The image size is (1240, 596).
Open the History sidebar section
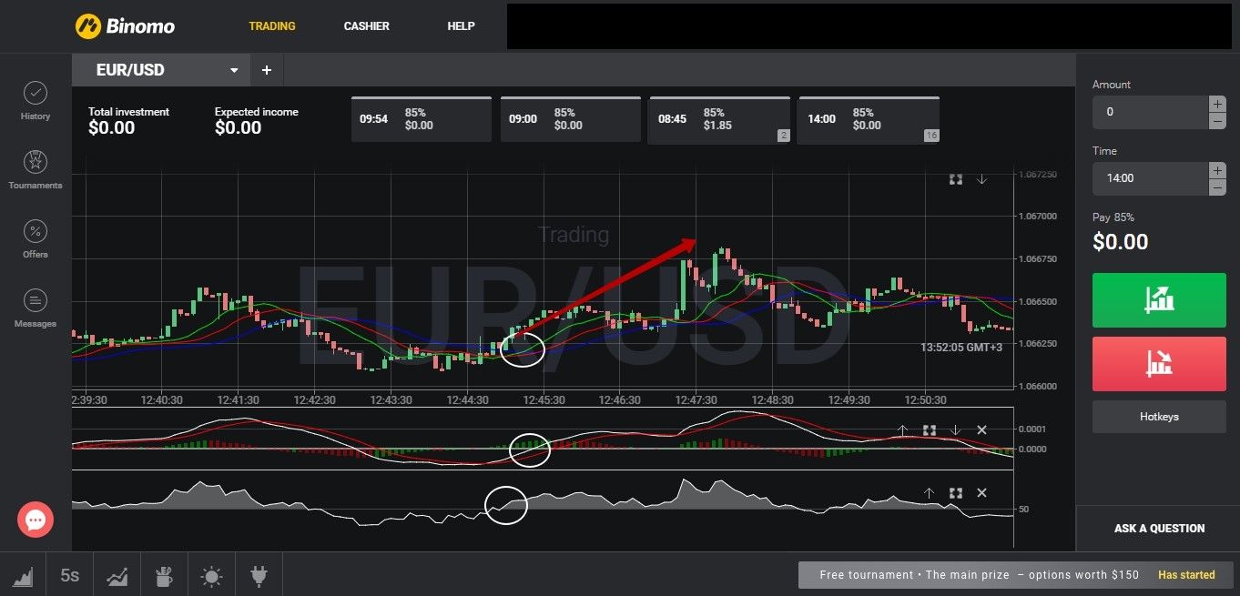point(36,101)
